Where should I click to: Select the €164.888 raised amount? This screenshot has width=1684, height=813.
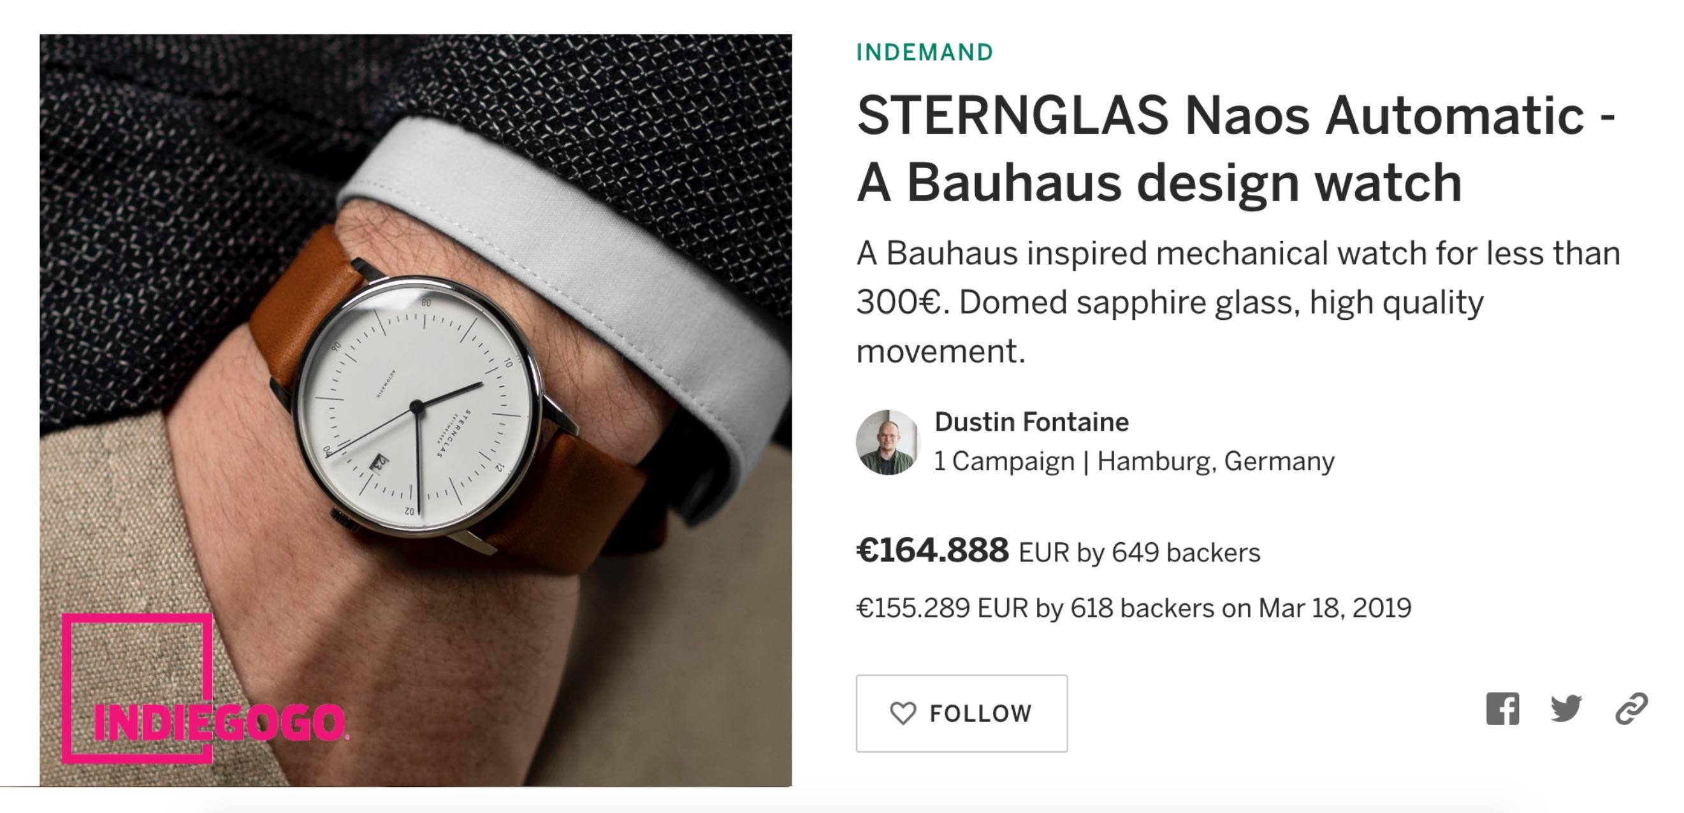point(933,550)
